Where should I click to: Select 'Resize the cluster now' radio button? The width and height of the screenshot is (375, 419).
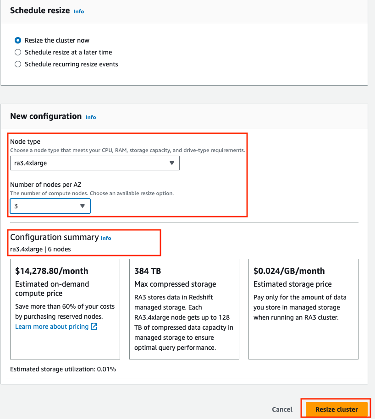point(18,40)
